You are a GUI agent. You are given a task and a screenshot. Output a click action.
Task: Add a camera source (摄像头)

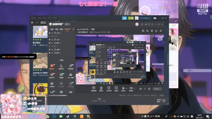pyautogui.click(x=101, y=89)
